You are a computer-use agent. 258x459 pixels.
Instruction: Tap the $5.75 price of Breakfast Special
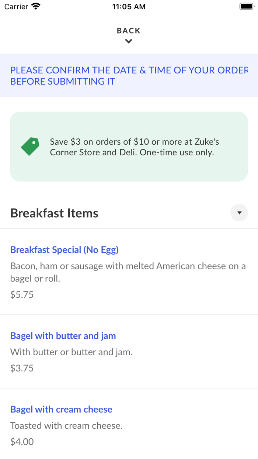pos(22,294)
